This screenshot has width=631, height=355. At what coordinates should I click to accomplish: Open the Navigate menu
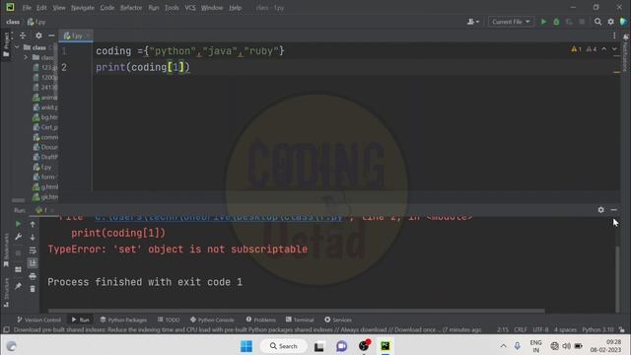pyautogui.click(x=83, y=8)
